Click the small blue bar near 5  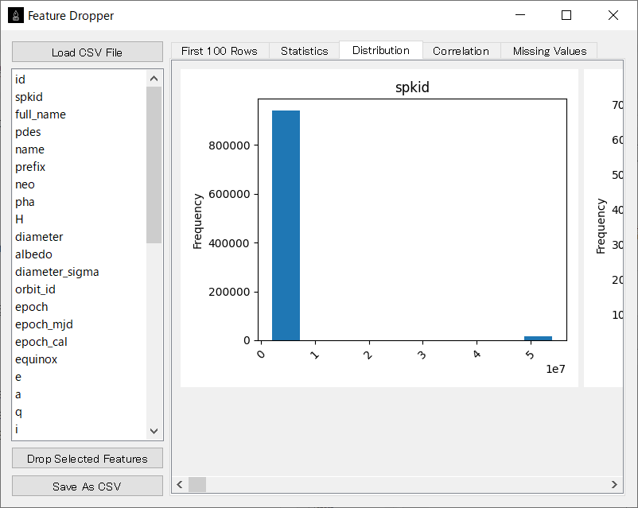[538, 338]
